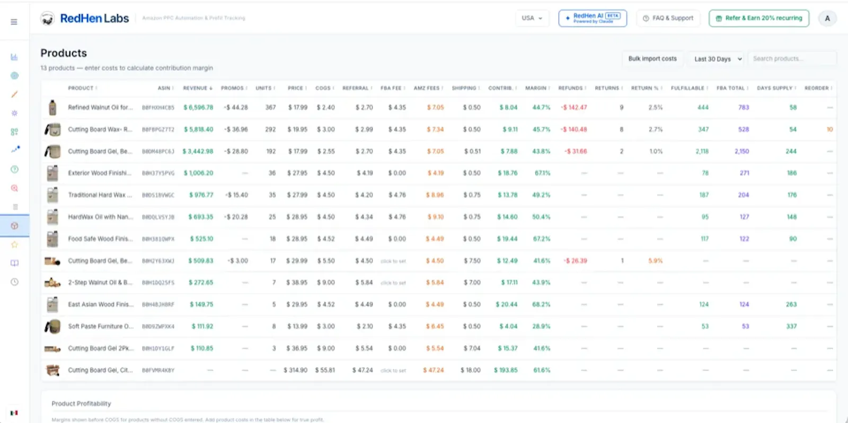Click the gray list sidebar icon
The width and height of the screenshot is (848, 423).
(x=15, y=207)
